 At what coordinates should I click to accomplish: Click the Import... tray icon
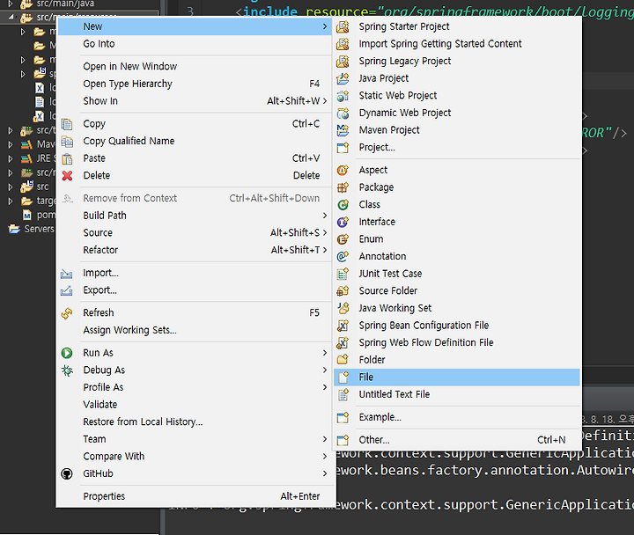[67, 274]
